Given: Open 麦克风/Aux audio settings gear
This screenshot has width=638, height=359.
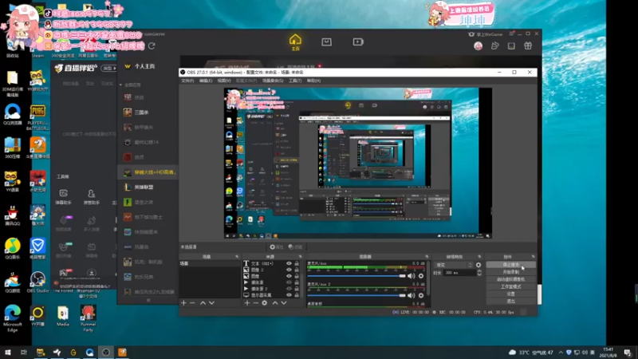Looking at the screenshot, I should click(421, 276).
